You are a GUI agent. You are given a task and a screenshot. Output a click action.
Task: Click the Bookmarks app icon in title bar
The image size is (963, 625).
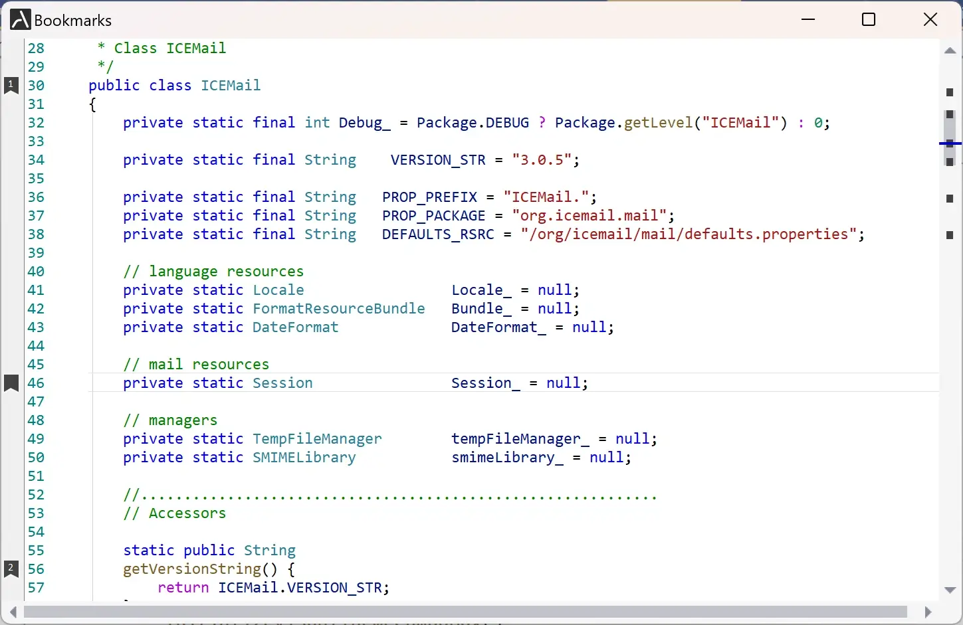click(x=20, y=20)
